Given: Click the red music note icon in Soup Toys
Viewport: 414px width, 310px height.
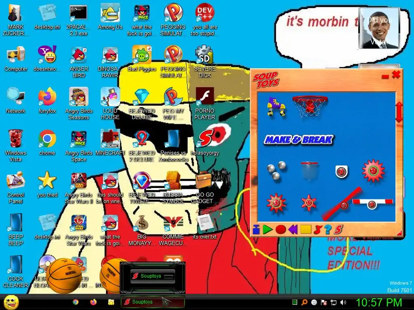Looking at the screenshot, I should coord(318,230).
